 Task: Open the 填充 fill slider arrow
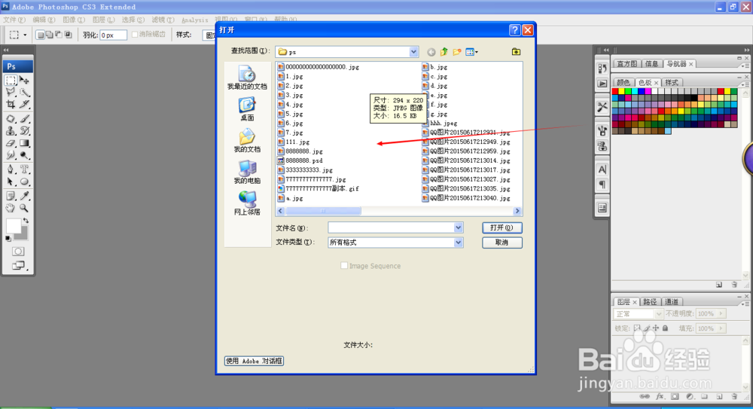[721, 328]
